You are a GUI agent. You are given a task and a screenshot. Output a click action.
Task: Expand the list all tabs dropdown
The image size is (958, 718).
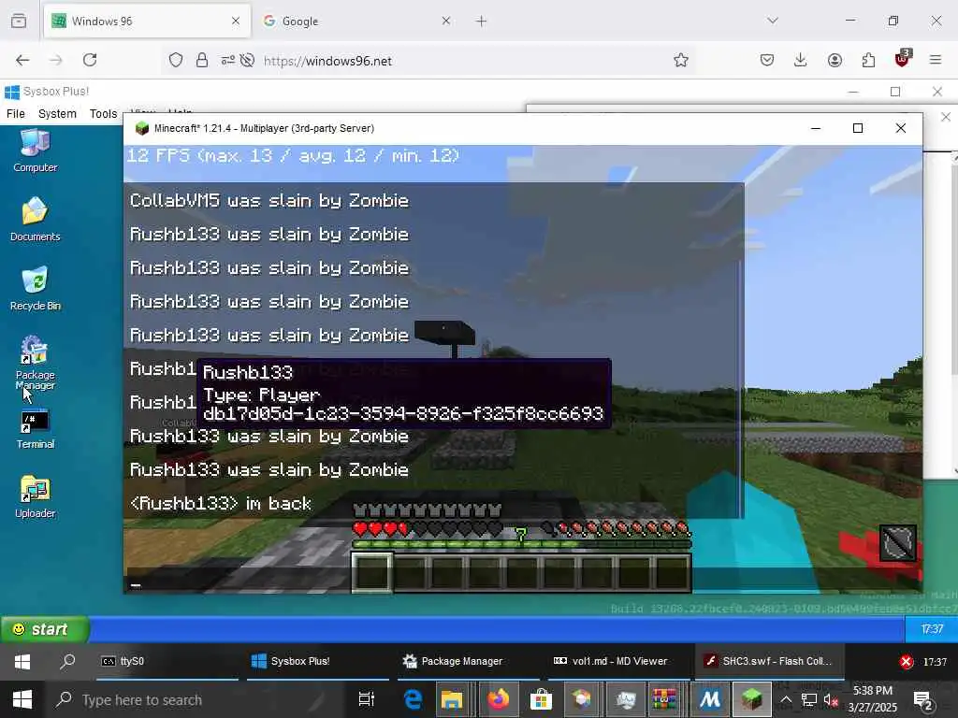tap(773, 21)
